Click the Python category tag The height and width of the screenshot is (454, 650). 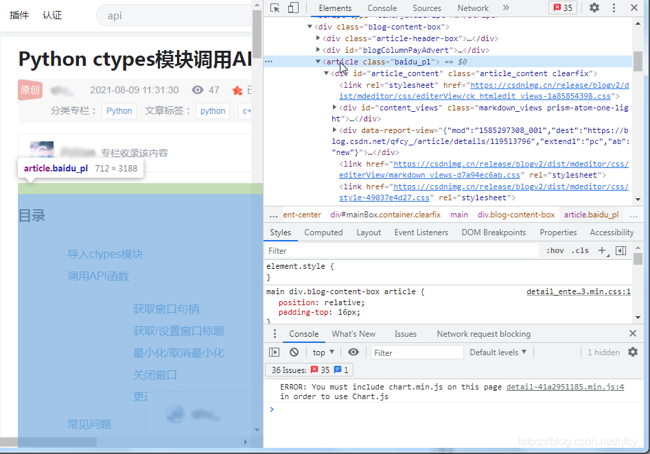pyautogui.click(x=119, y=111)
